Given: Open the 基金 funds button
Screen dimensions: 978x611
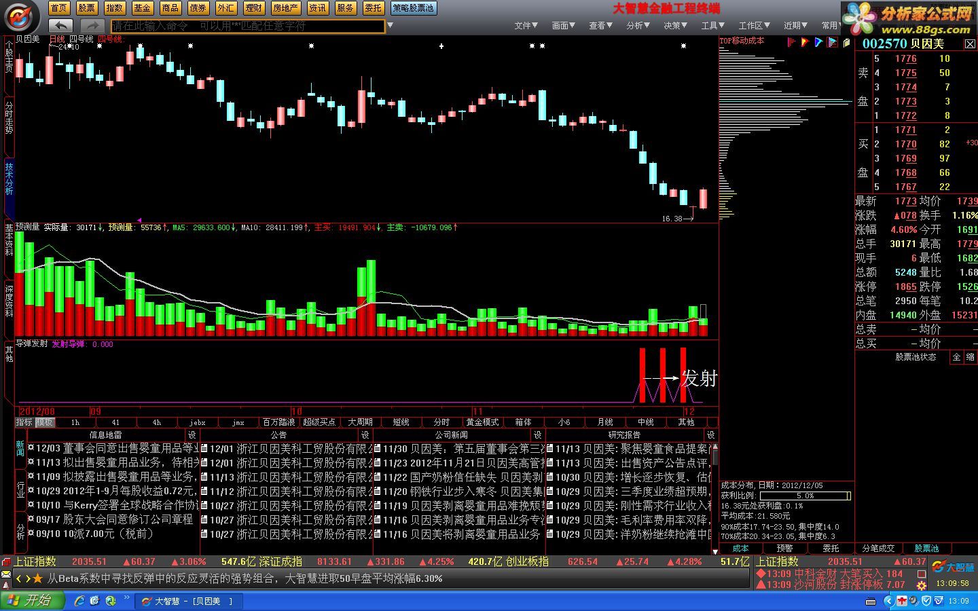Looking at the screenshot, I should point(143,8).
